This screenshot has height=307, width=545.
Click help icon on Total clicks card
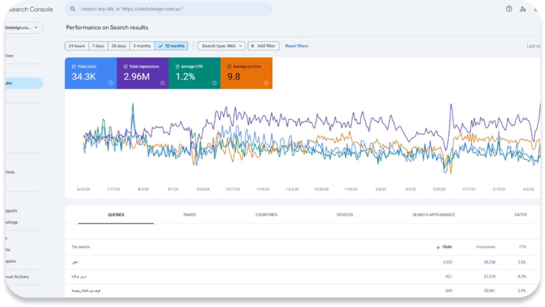(111, 83)
